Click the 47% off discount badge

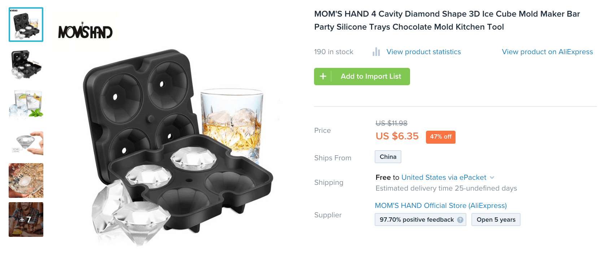[440, 137]
